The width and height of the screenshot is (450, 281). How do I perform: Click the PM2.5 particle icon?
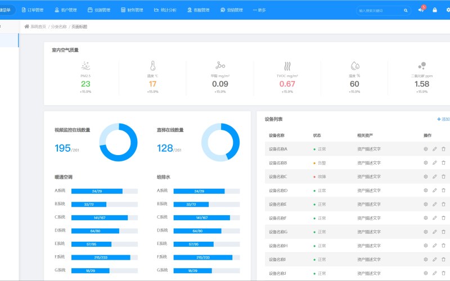(x=85, y=66)
